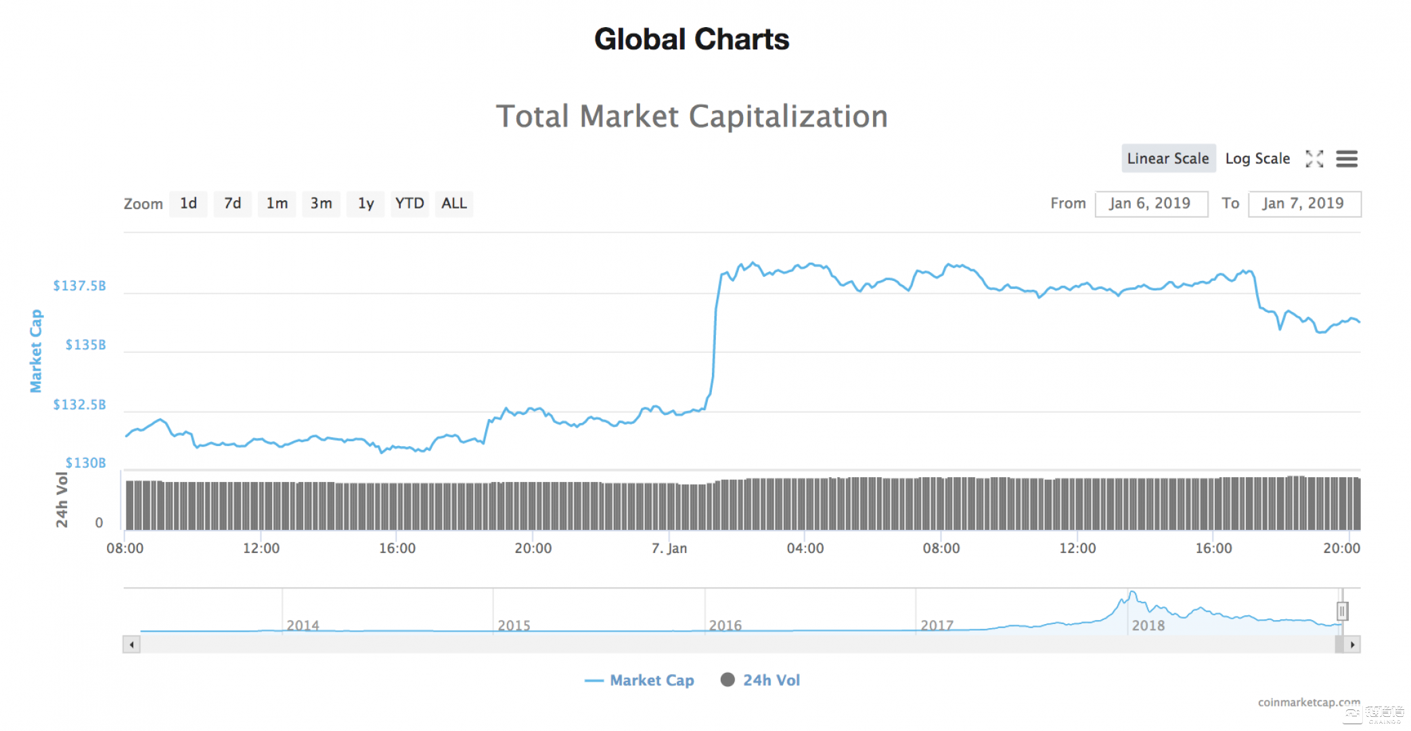
Task: Expand the chart to fullscreen view
Action: pos(1315,159)
